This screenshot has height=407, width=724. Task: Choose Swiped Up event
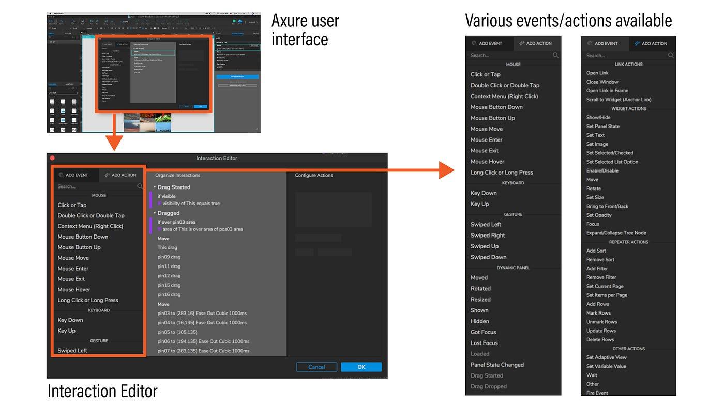click(x=485, y=246)
